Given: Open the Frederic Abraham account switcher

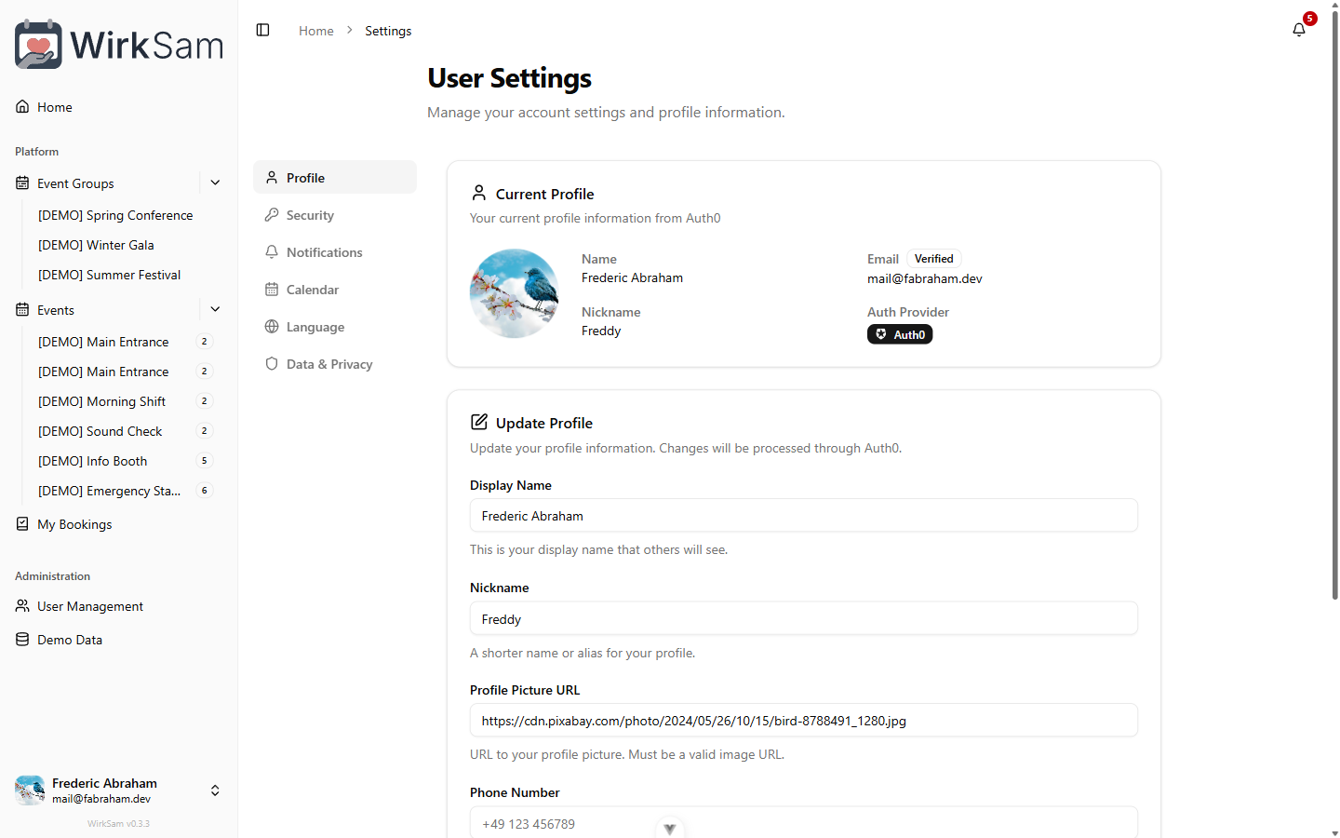Looking at the screenshot, I should point(119,791).
